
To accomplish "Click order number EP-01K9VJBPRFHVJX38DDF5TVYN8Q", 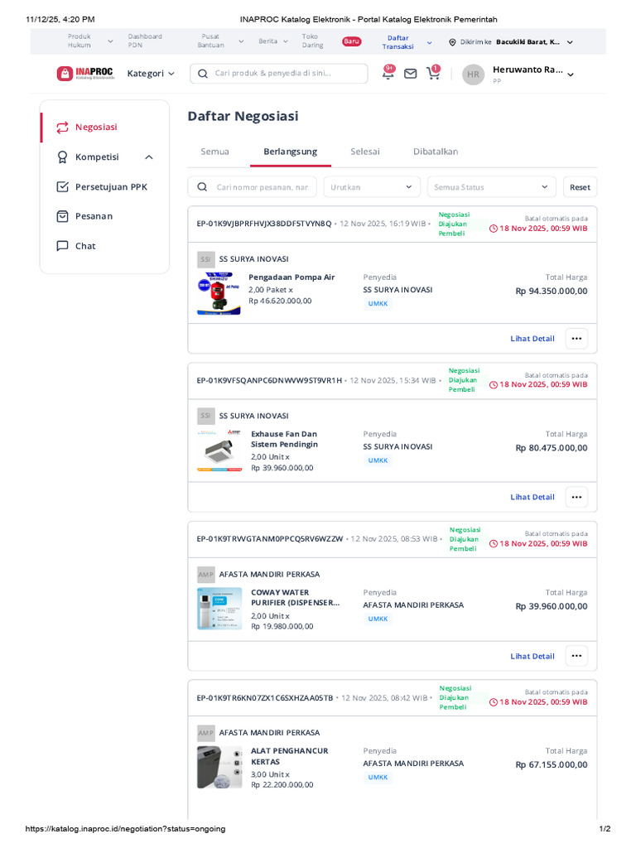I will [264, 224].
